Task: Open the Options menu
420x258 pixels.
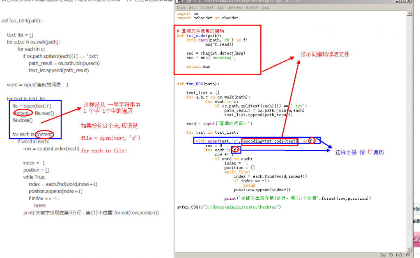Action: [235, 7]
